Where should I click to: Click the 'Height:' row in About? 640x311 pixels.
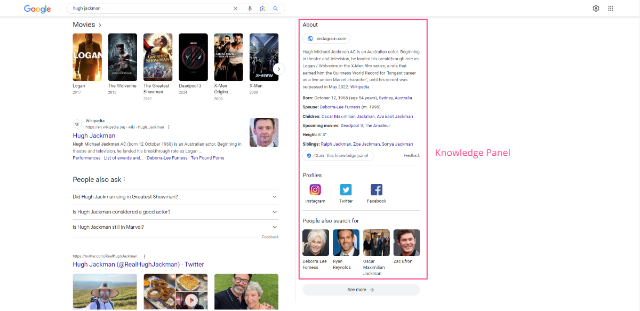coord(315,135)
